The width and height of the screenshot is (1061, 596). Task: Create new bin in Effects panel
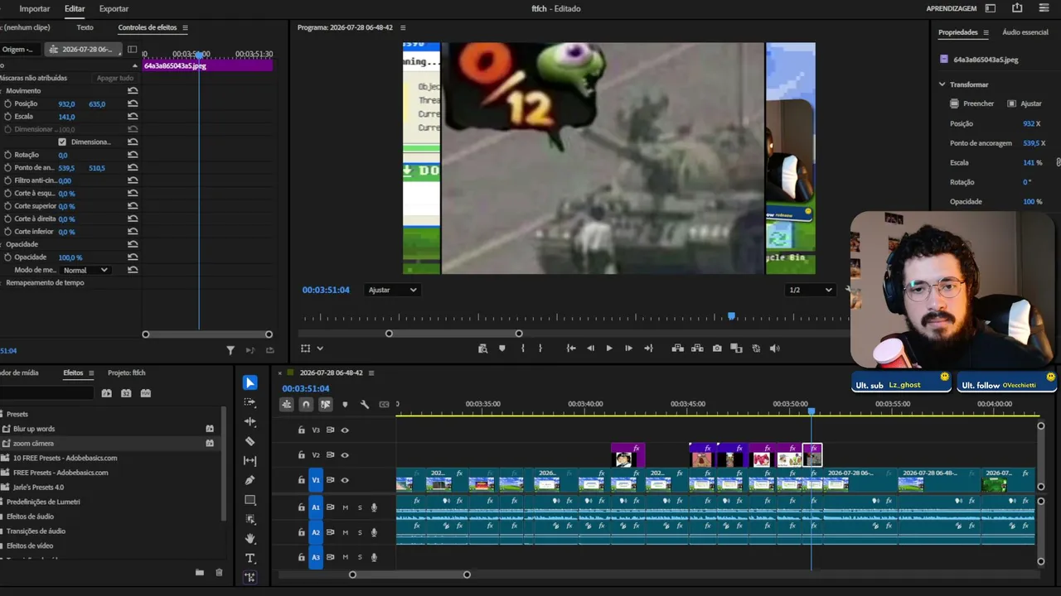[200, 572]
